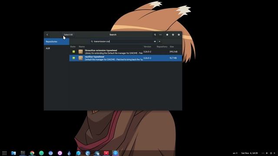278x156 pixels.
Task: Click size value 395.3 kB
Action: click(x=173, y=52)
